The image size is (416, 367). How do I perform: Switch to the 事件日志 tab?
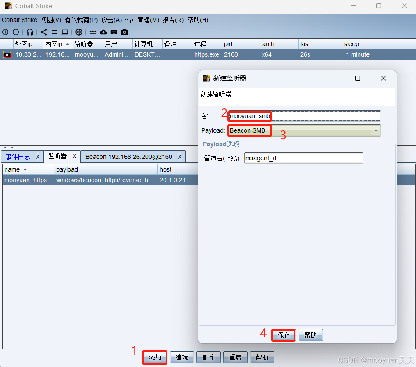click(x=18, y=157)
